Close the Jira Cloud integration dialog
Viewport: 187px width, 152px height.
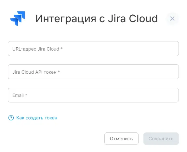pyautogui.click(x=172, y=19)
